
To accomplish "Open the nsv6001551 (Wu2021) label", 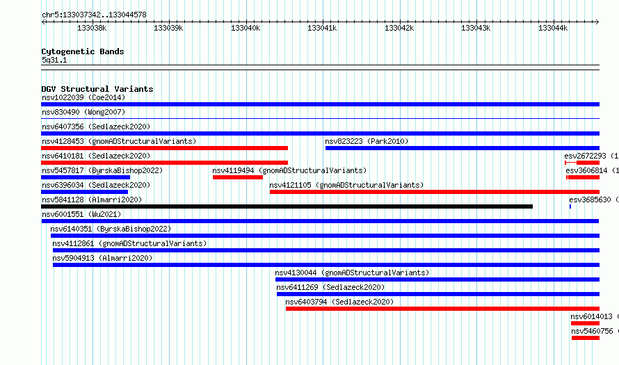I will [x=81, y=214].
